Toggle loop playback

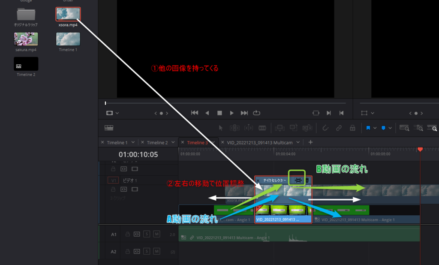pyautogui.click(x=256, y=113)
